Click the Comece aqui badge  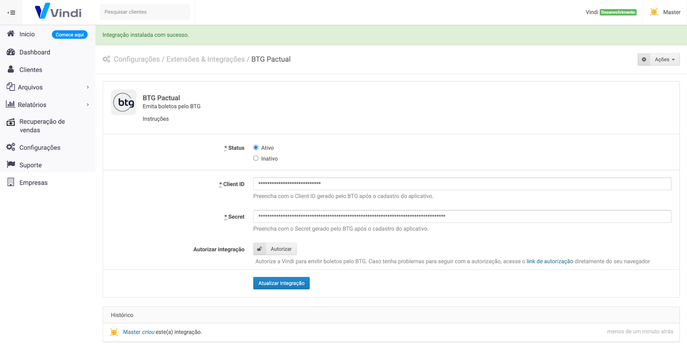pos(70,35)
